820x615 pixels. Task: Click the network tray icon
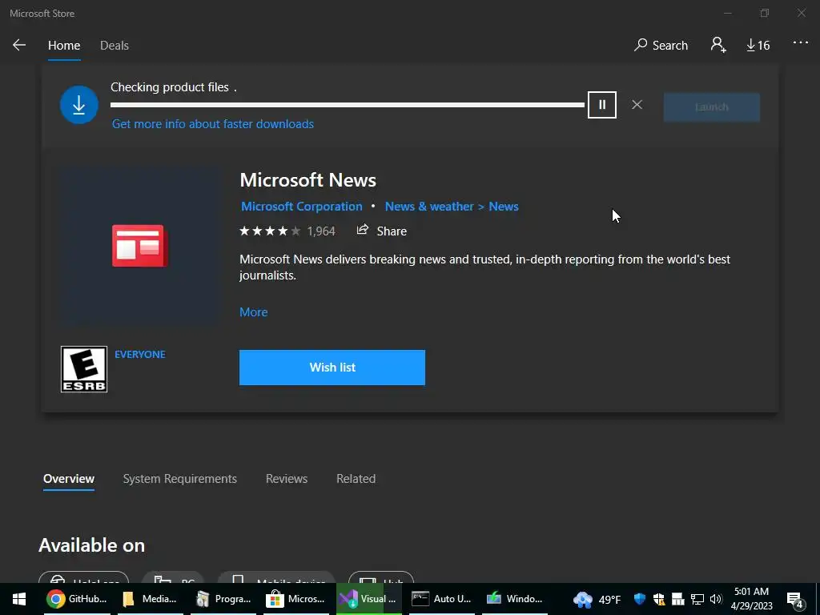point(697,599)
